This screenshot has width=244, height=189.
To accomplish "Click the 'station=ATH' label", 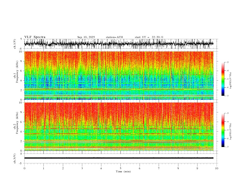I will tap(114, 37).
